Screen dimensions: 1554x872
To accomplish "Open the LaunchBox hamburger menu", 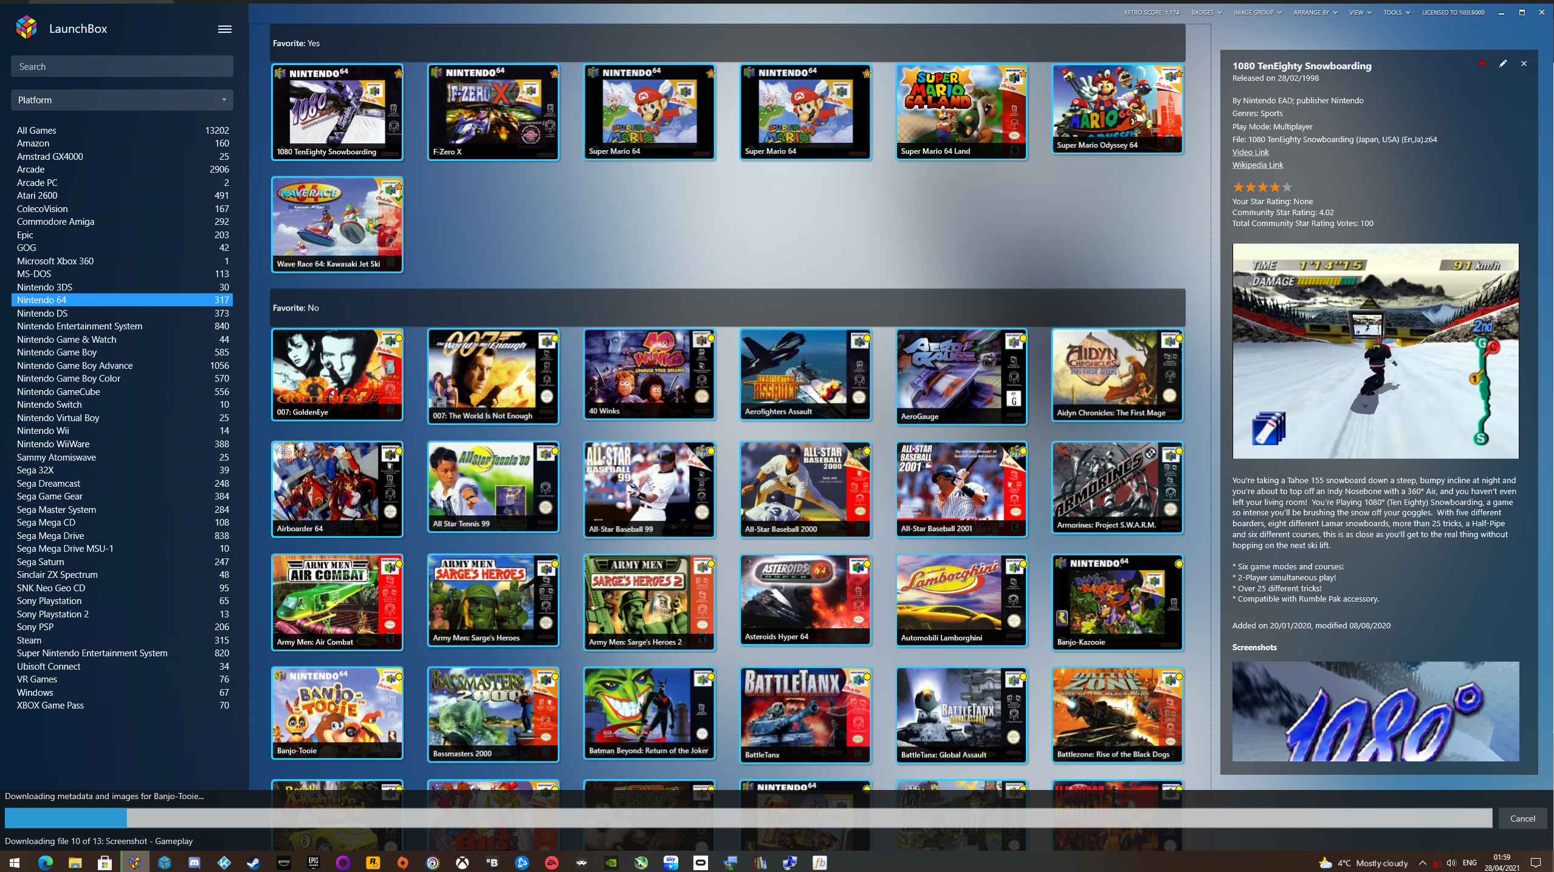I will click(x=224, y=29).
